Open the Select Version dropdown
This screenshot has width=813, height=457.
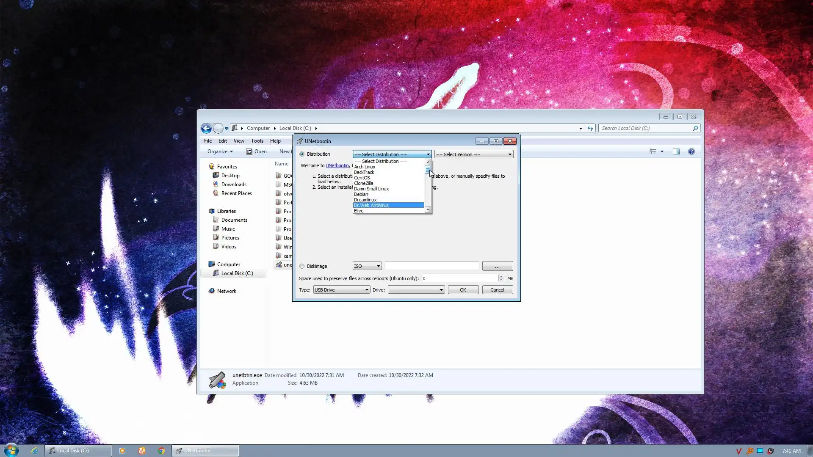click(x=474, y=154)
